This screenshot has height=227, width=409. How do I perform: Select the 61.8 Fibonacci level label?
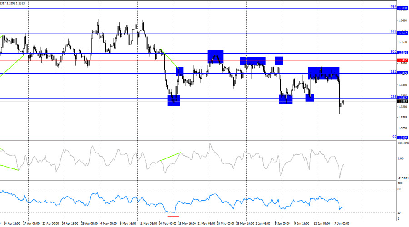tap(394, 31)
